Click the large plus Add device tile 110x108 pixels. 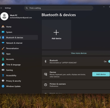coord(57,35)
